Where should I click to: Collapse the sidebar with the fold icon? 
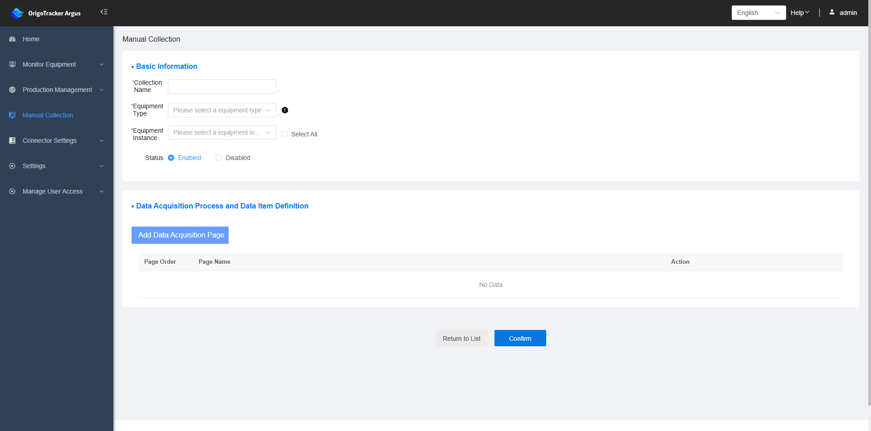pos(104,12)
